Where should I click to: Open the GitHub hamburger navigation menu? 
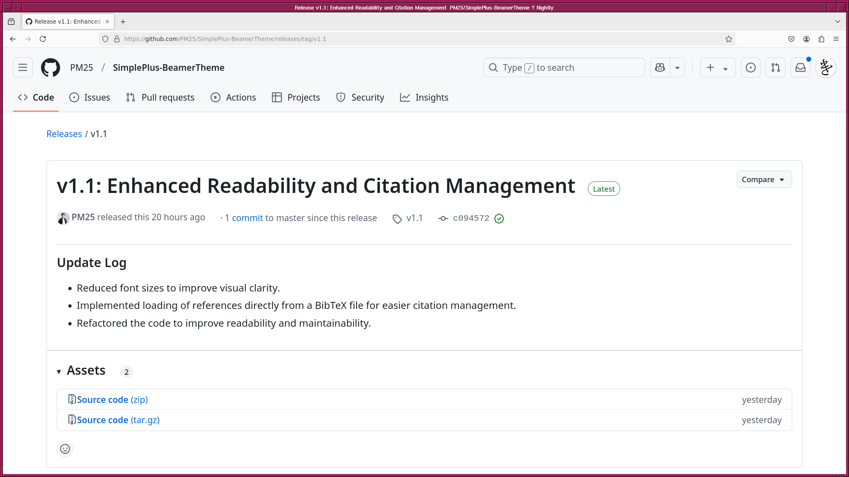[23, 67]
